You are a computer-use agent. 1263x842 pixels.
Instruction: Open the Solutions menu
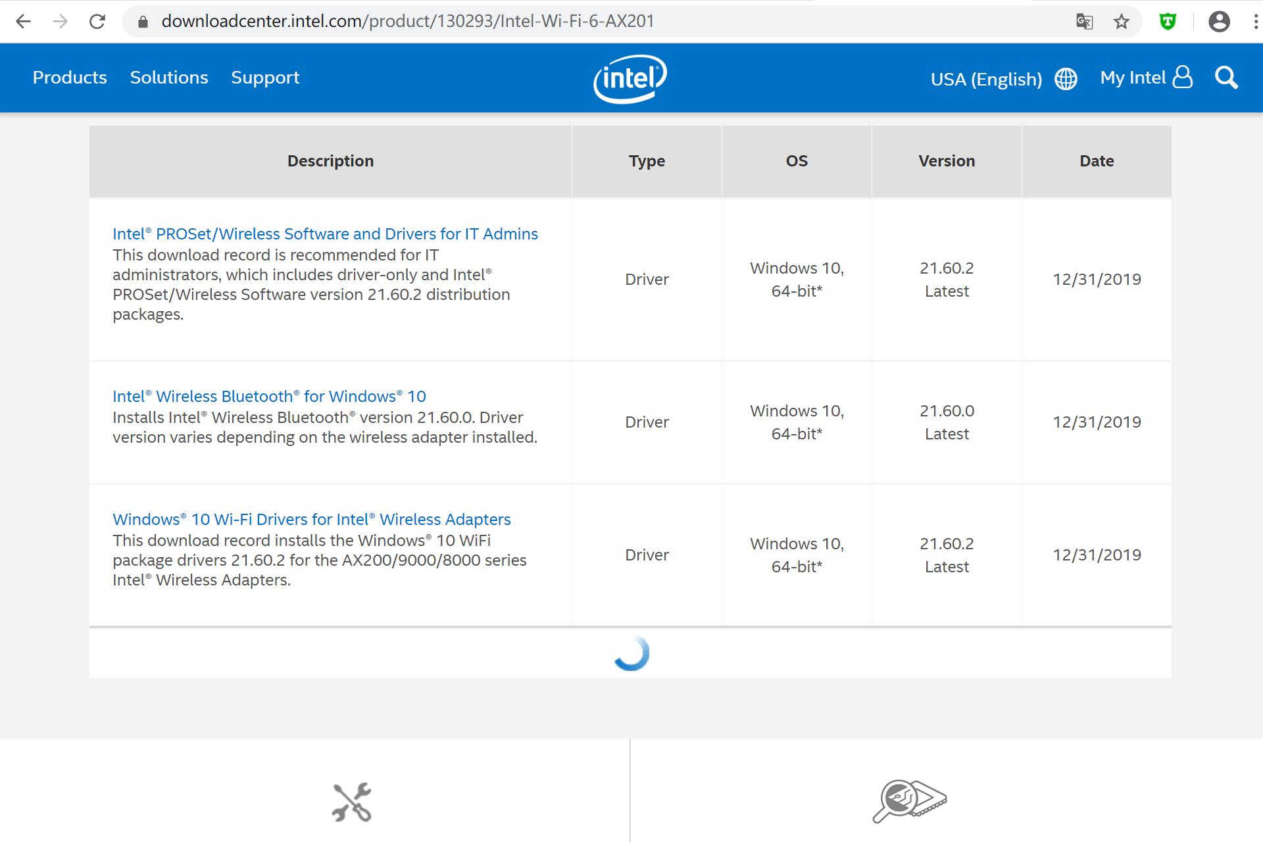tap(169, 78)
